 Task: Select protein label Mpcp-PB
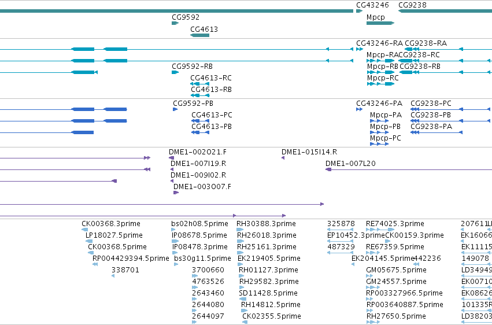point(385,127)
